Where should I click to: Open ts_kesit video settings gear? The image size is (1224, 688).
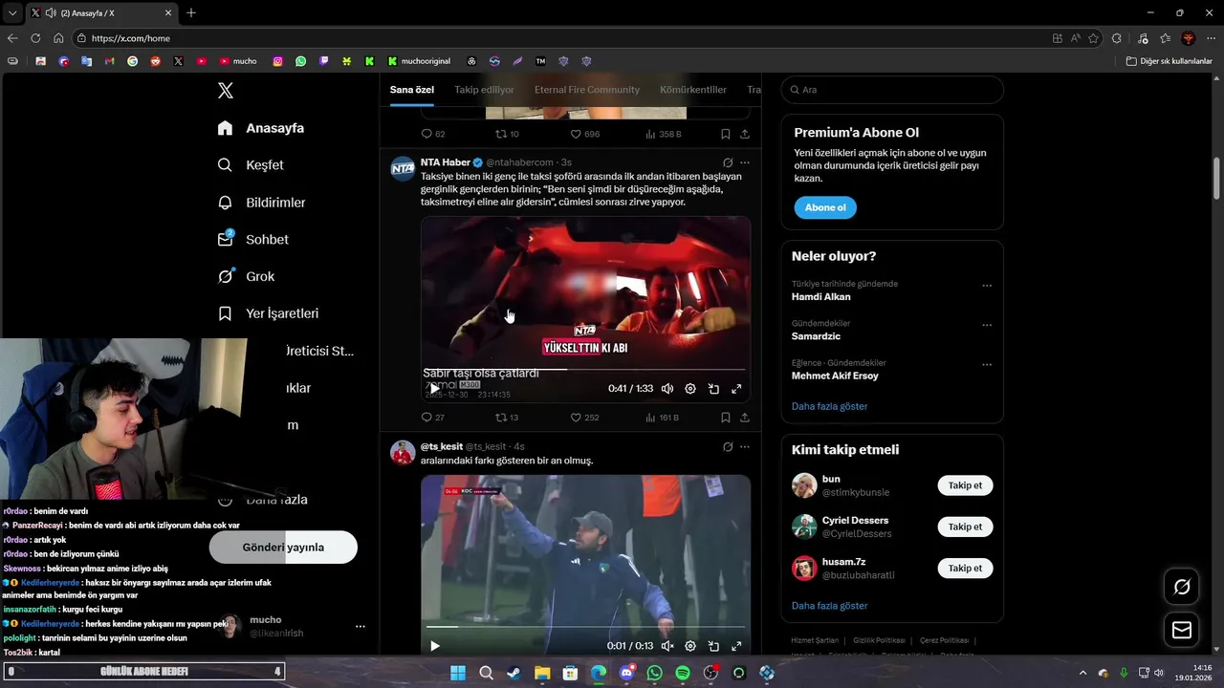pos(690,646)
